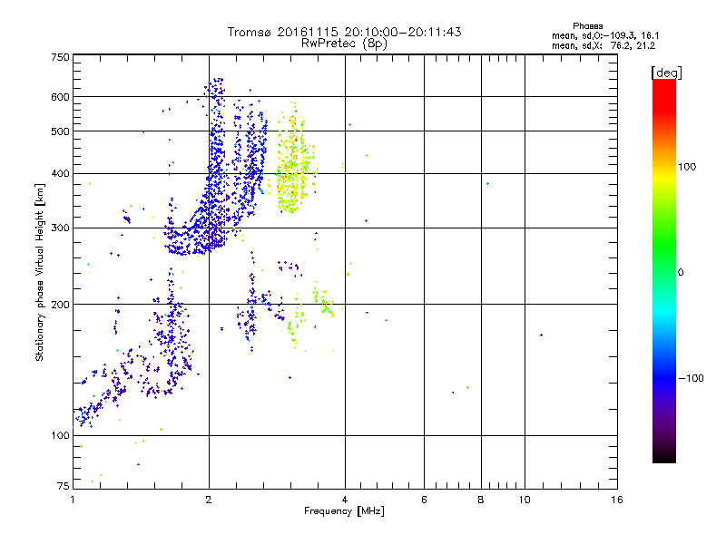Click the y-axis tick label '500'
The height and width of the screenshot is (544, 726).
60,131
